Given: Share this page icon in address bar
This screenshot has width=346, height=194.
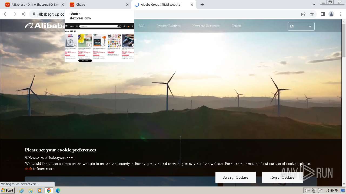Looking at the screenshot, I should point(303,14).
